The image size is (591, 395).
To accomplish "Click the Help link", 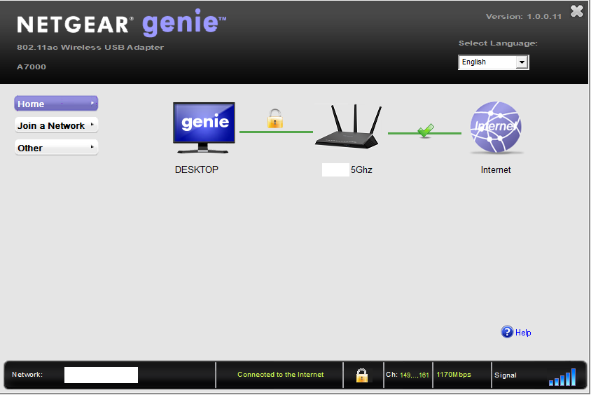I will 523,333.
